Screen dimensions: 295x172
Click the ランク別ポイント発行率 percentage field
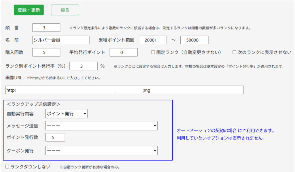click(x=84, y=66)
